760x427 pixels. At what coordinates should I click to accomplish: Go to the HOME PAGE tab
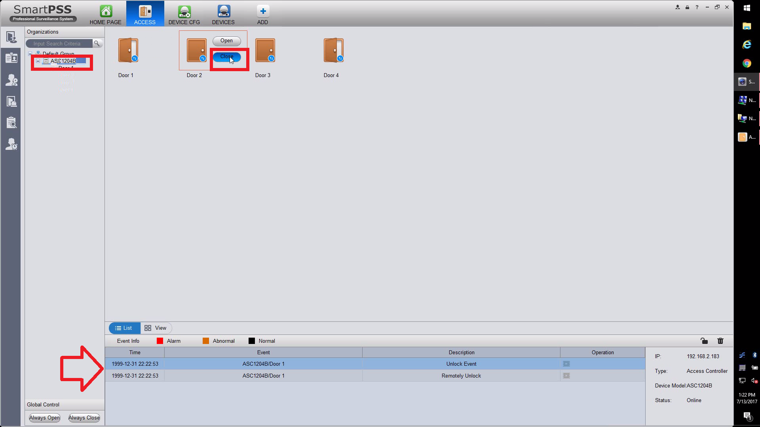(105, 14)
